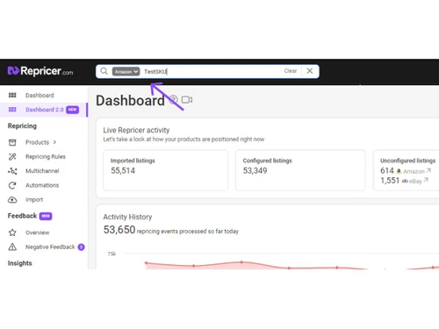Viewport: 439px width, 329px height.
Task: Click the external arrow icon next to eBay
Action: [x=426, y=180]
